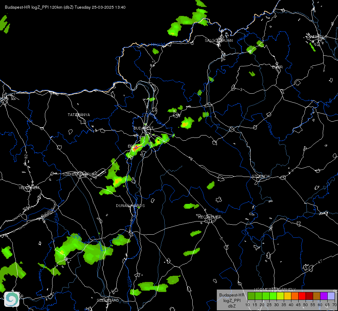Screen dimensions: 338x311
Task: Click the DUNAUJVAROS city label
Action: coord(131,206)
